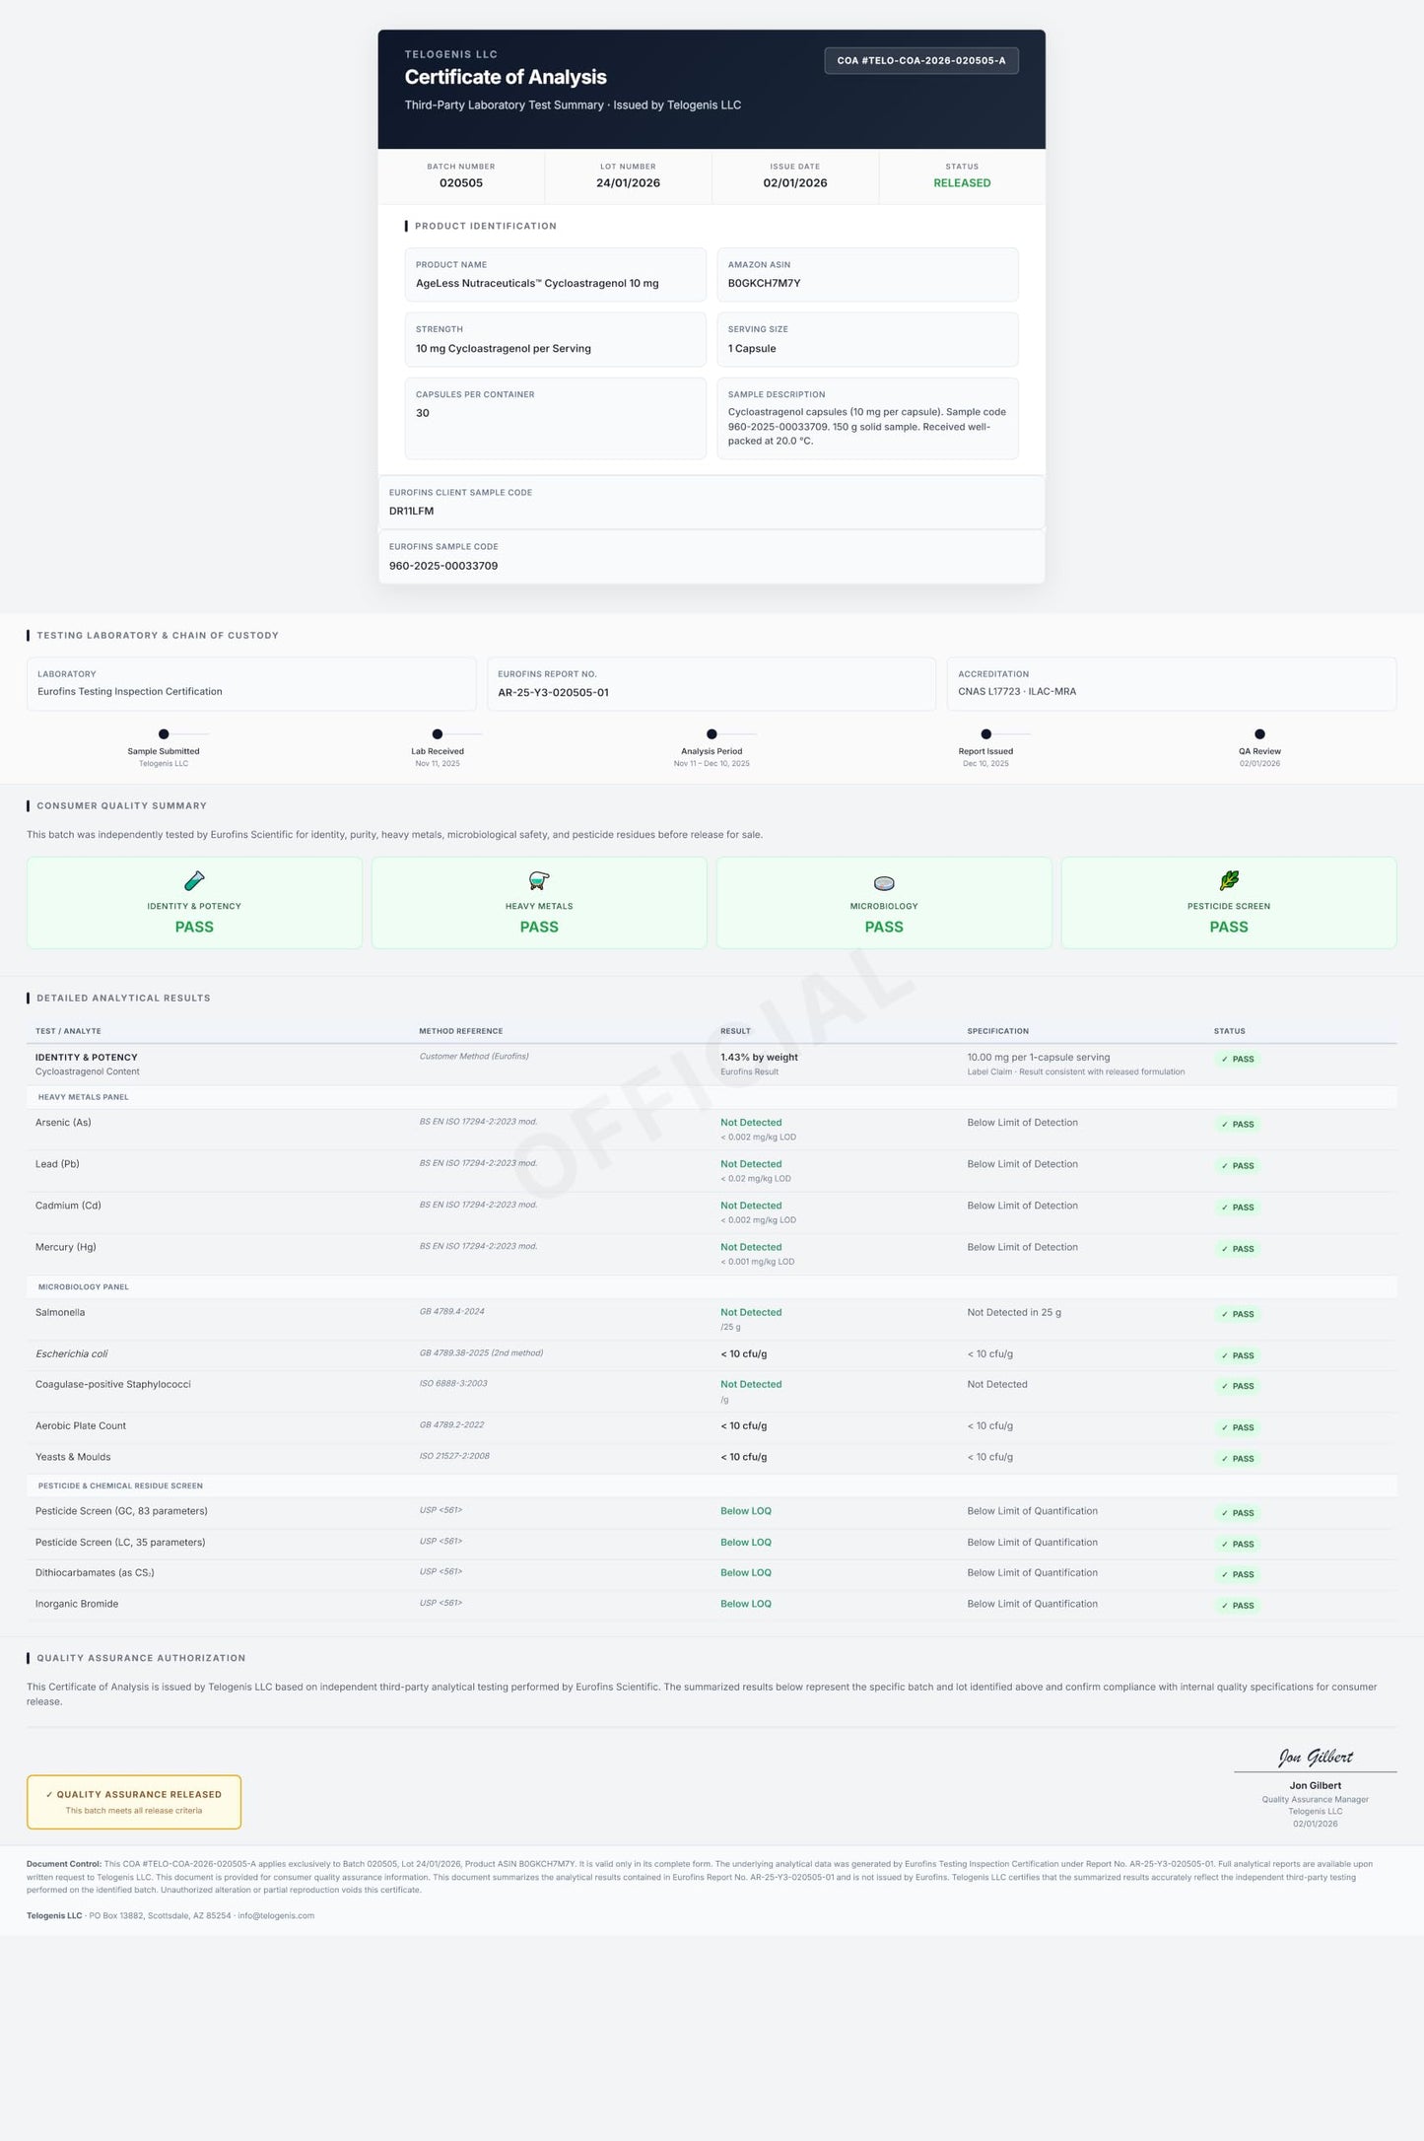
Task: Click the PASS badge in Escherichia coli row
Action: (1238, 1355)
